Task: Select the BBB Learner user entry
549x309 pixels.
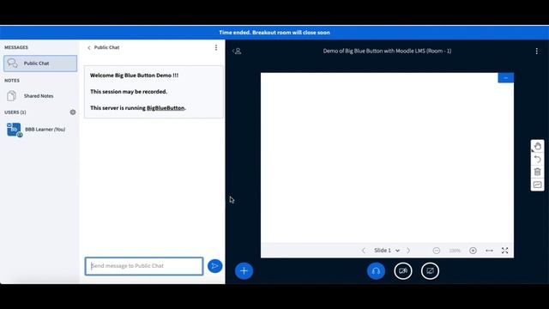Action: click(x=36, y=130)
